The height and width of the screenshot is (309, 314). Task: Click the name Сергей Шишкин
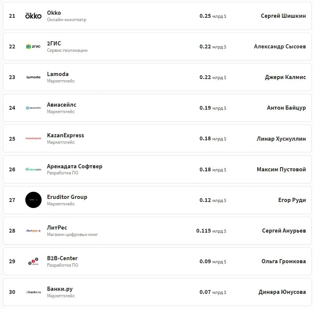coord(283,16)
